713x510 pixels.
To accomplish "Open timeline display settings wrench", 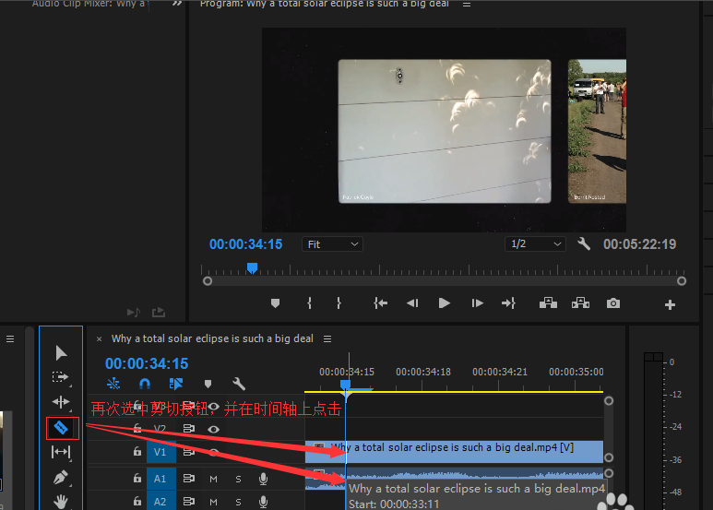I will pos(238,384).
